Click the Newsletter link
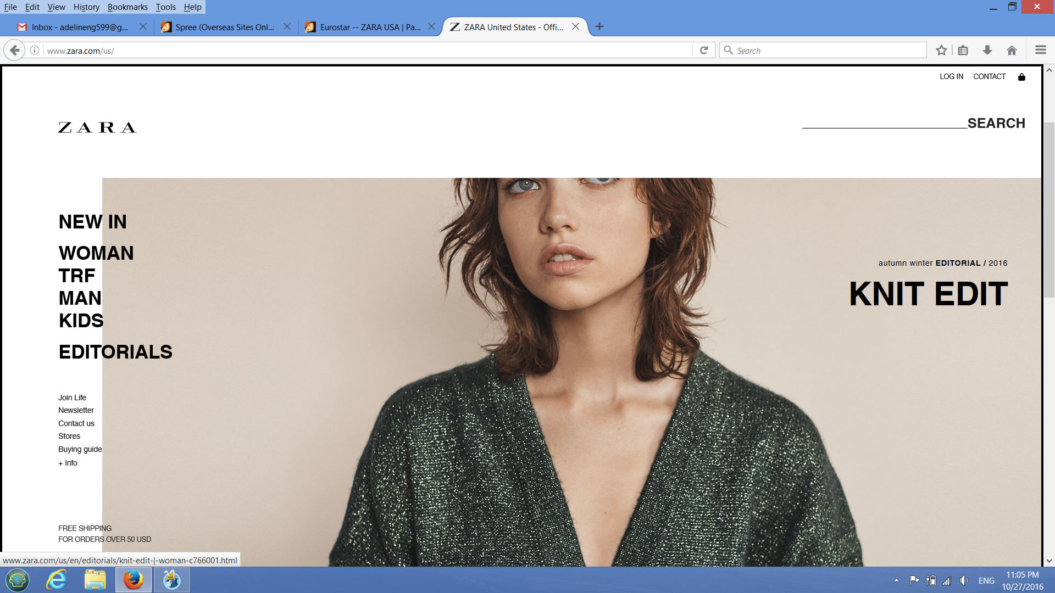 (76, 410)
